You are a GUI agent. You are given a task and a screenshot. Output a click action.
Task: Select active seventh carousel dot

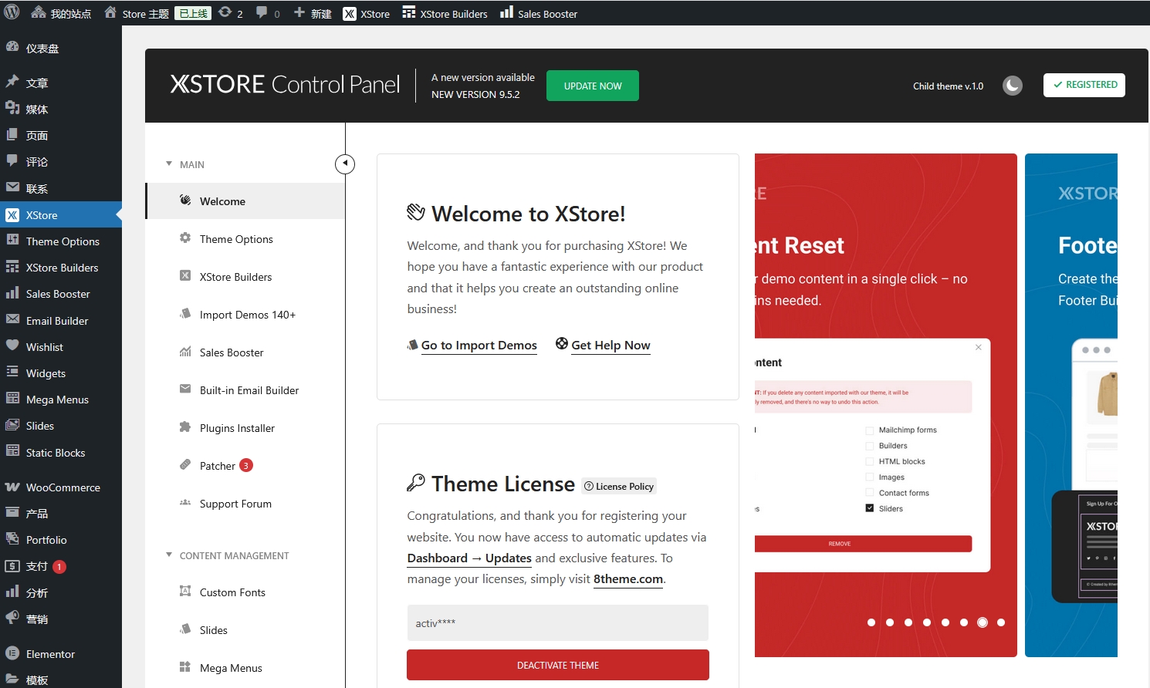(x=983, y=622)
